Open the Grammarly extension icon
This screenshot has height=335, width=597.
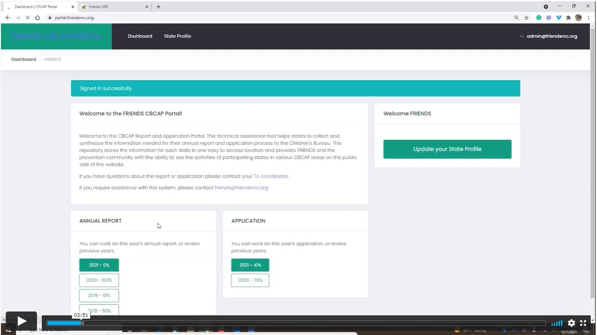pos(539,17)
